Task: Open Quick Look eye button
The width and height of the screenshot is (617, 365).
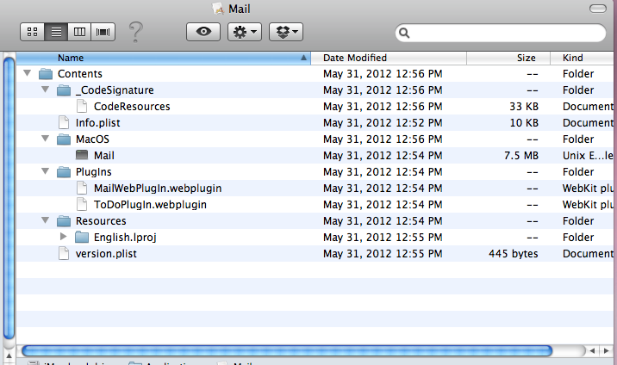Action: [x=203, y=32]
